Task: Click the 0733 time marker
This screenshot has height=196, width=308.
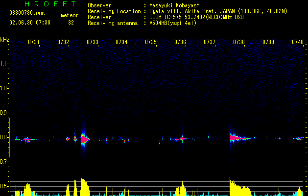Action: 93,42
